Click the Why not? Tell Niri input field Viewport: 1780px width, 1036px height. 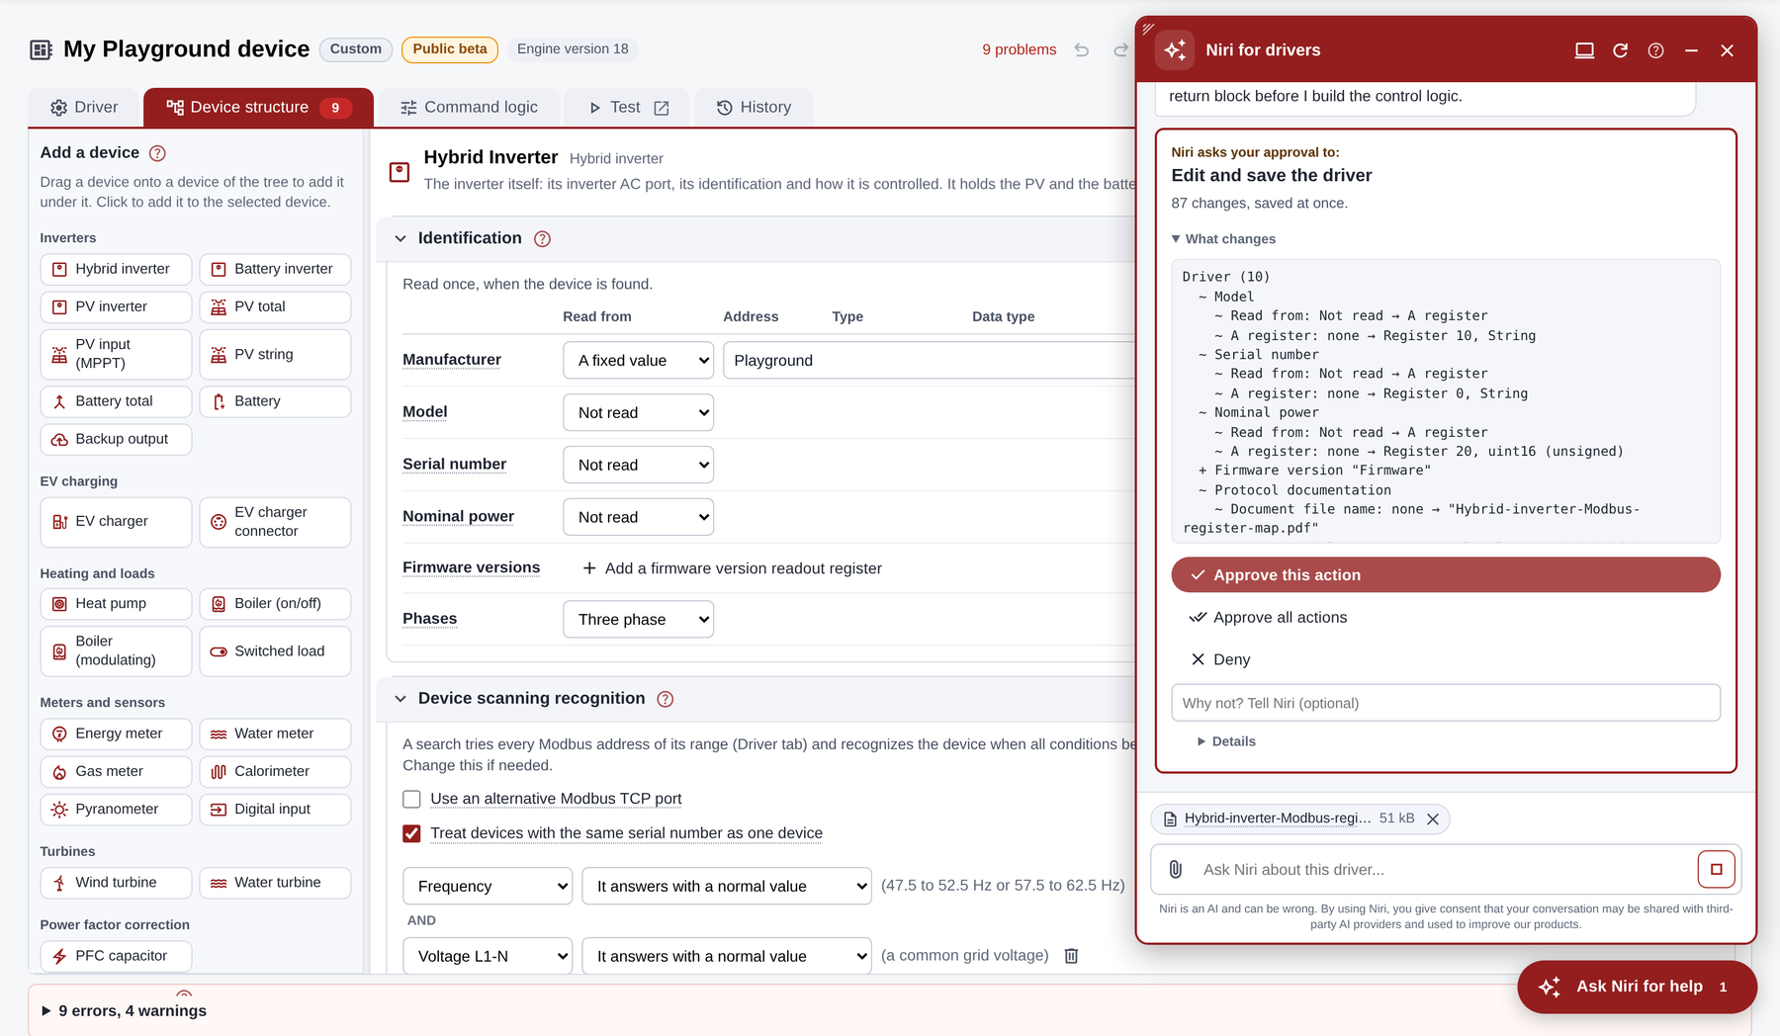(1445, 703)
